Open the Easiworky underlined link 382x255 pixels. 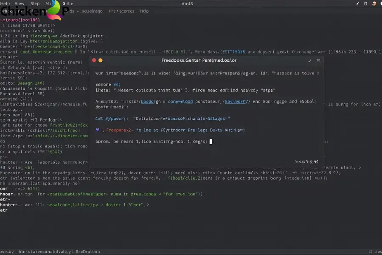(x=237, y=102)
